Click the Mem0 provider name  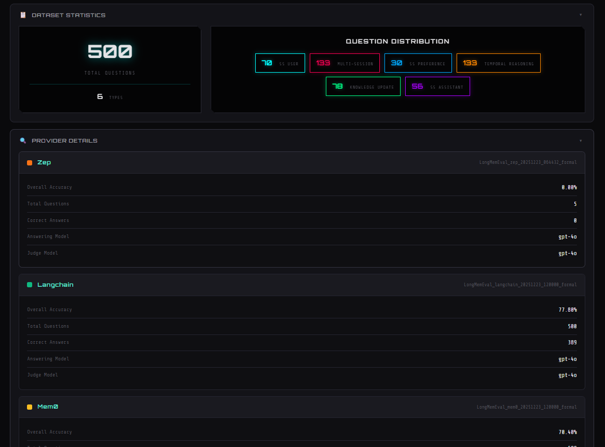click(47, 407)
